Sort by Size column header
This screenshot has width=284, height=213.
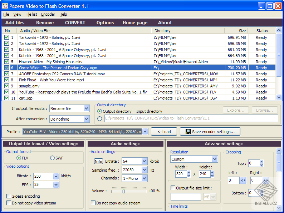tap(236, 31)
